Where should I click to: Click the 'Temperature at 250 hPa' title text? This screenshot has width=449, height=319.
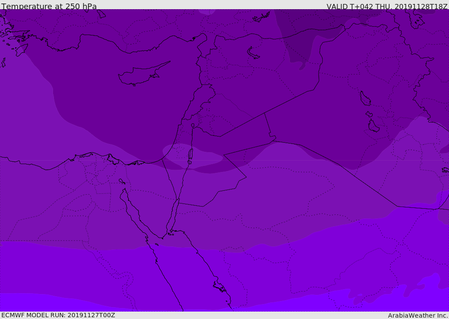pos(49,6)
